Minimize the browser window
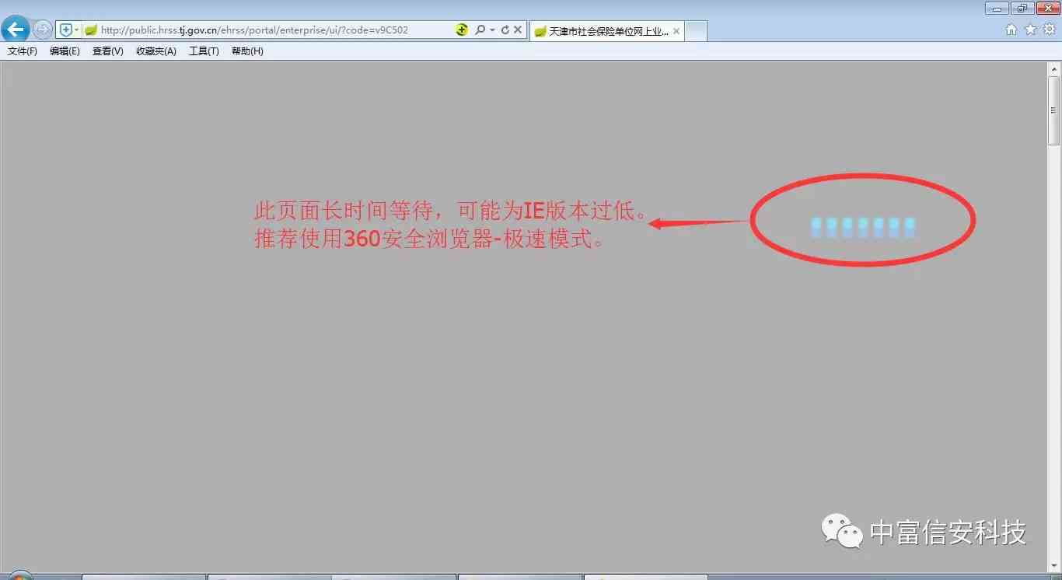 tap(997, 8)
